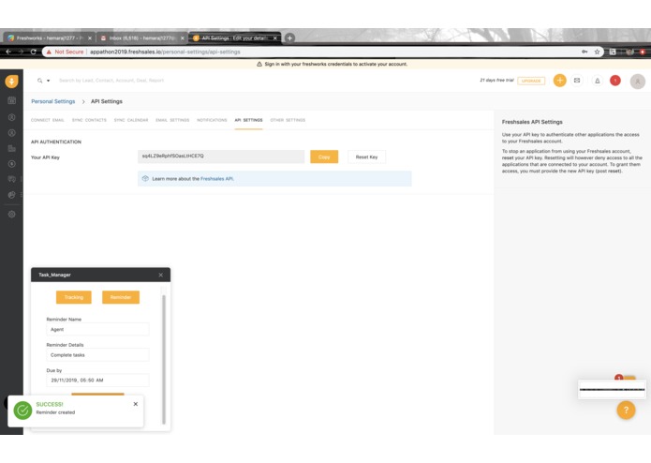Open the help question mark button
Screen dimensions: 651x463
626,411
